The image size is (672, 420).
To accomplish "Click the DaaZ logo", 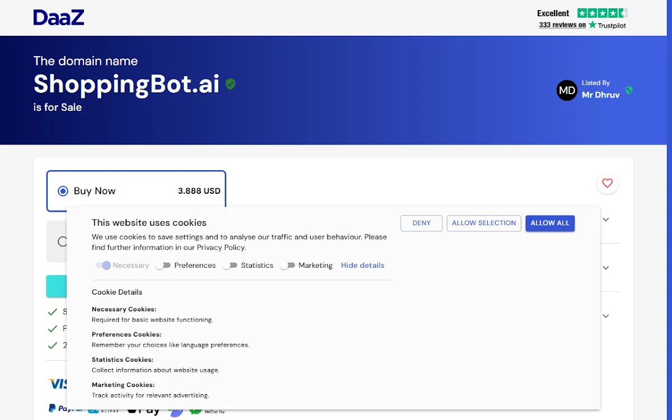I will point(59,17).
